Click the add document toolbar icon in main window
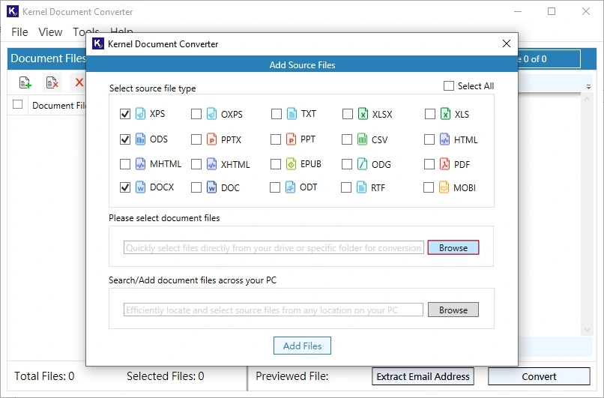 (25, 82)
